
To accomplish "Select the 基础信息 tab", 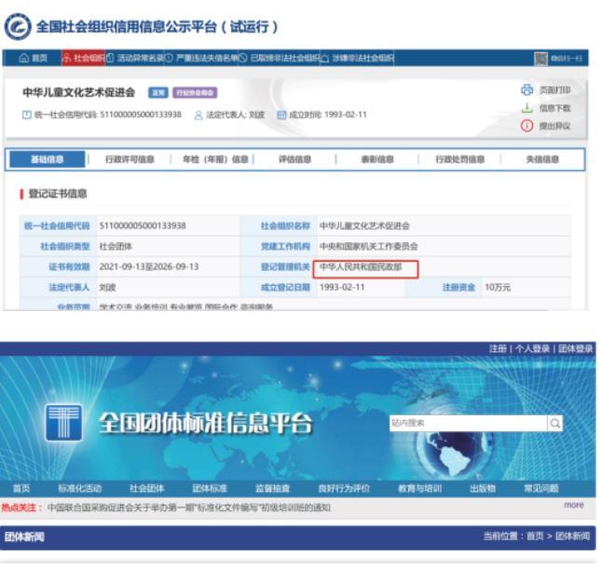I will tap(48, 159).
